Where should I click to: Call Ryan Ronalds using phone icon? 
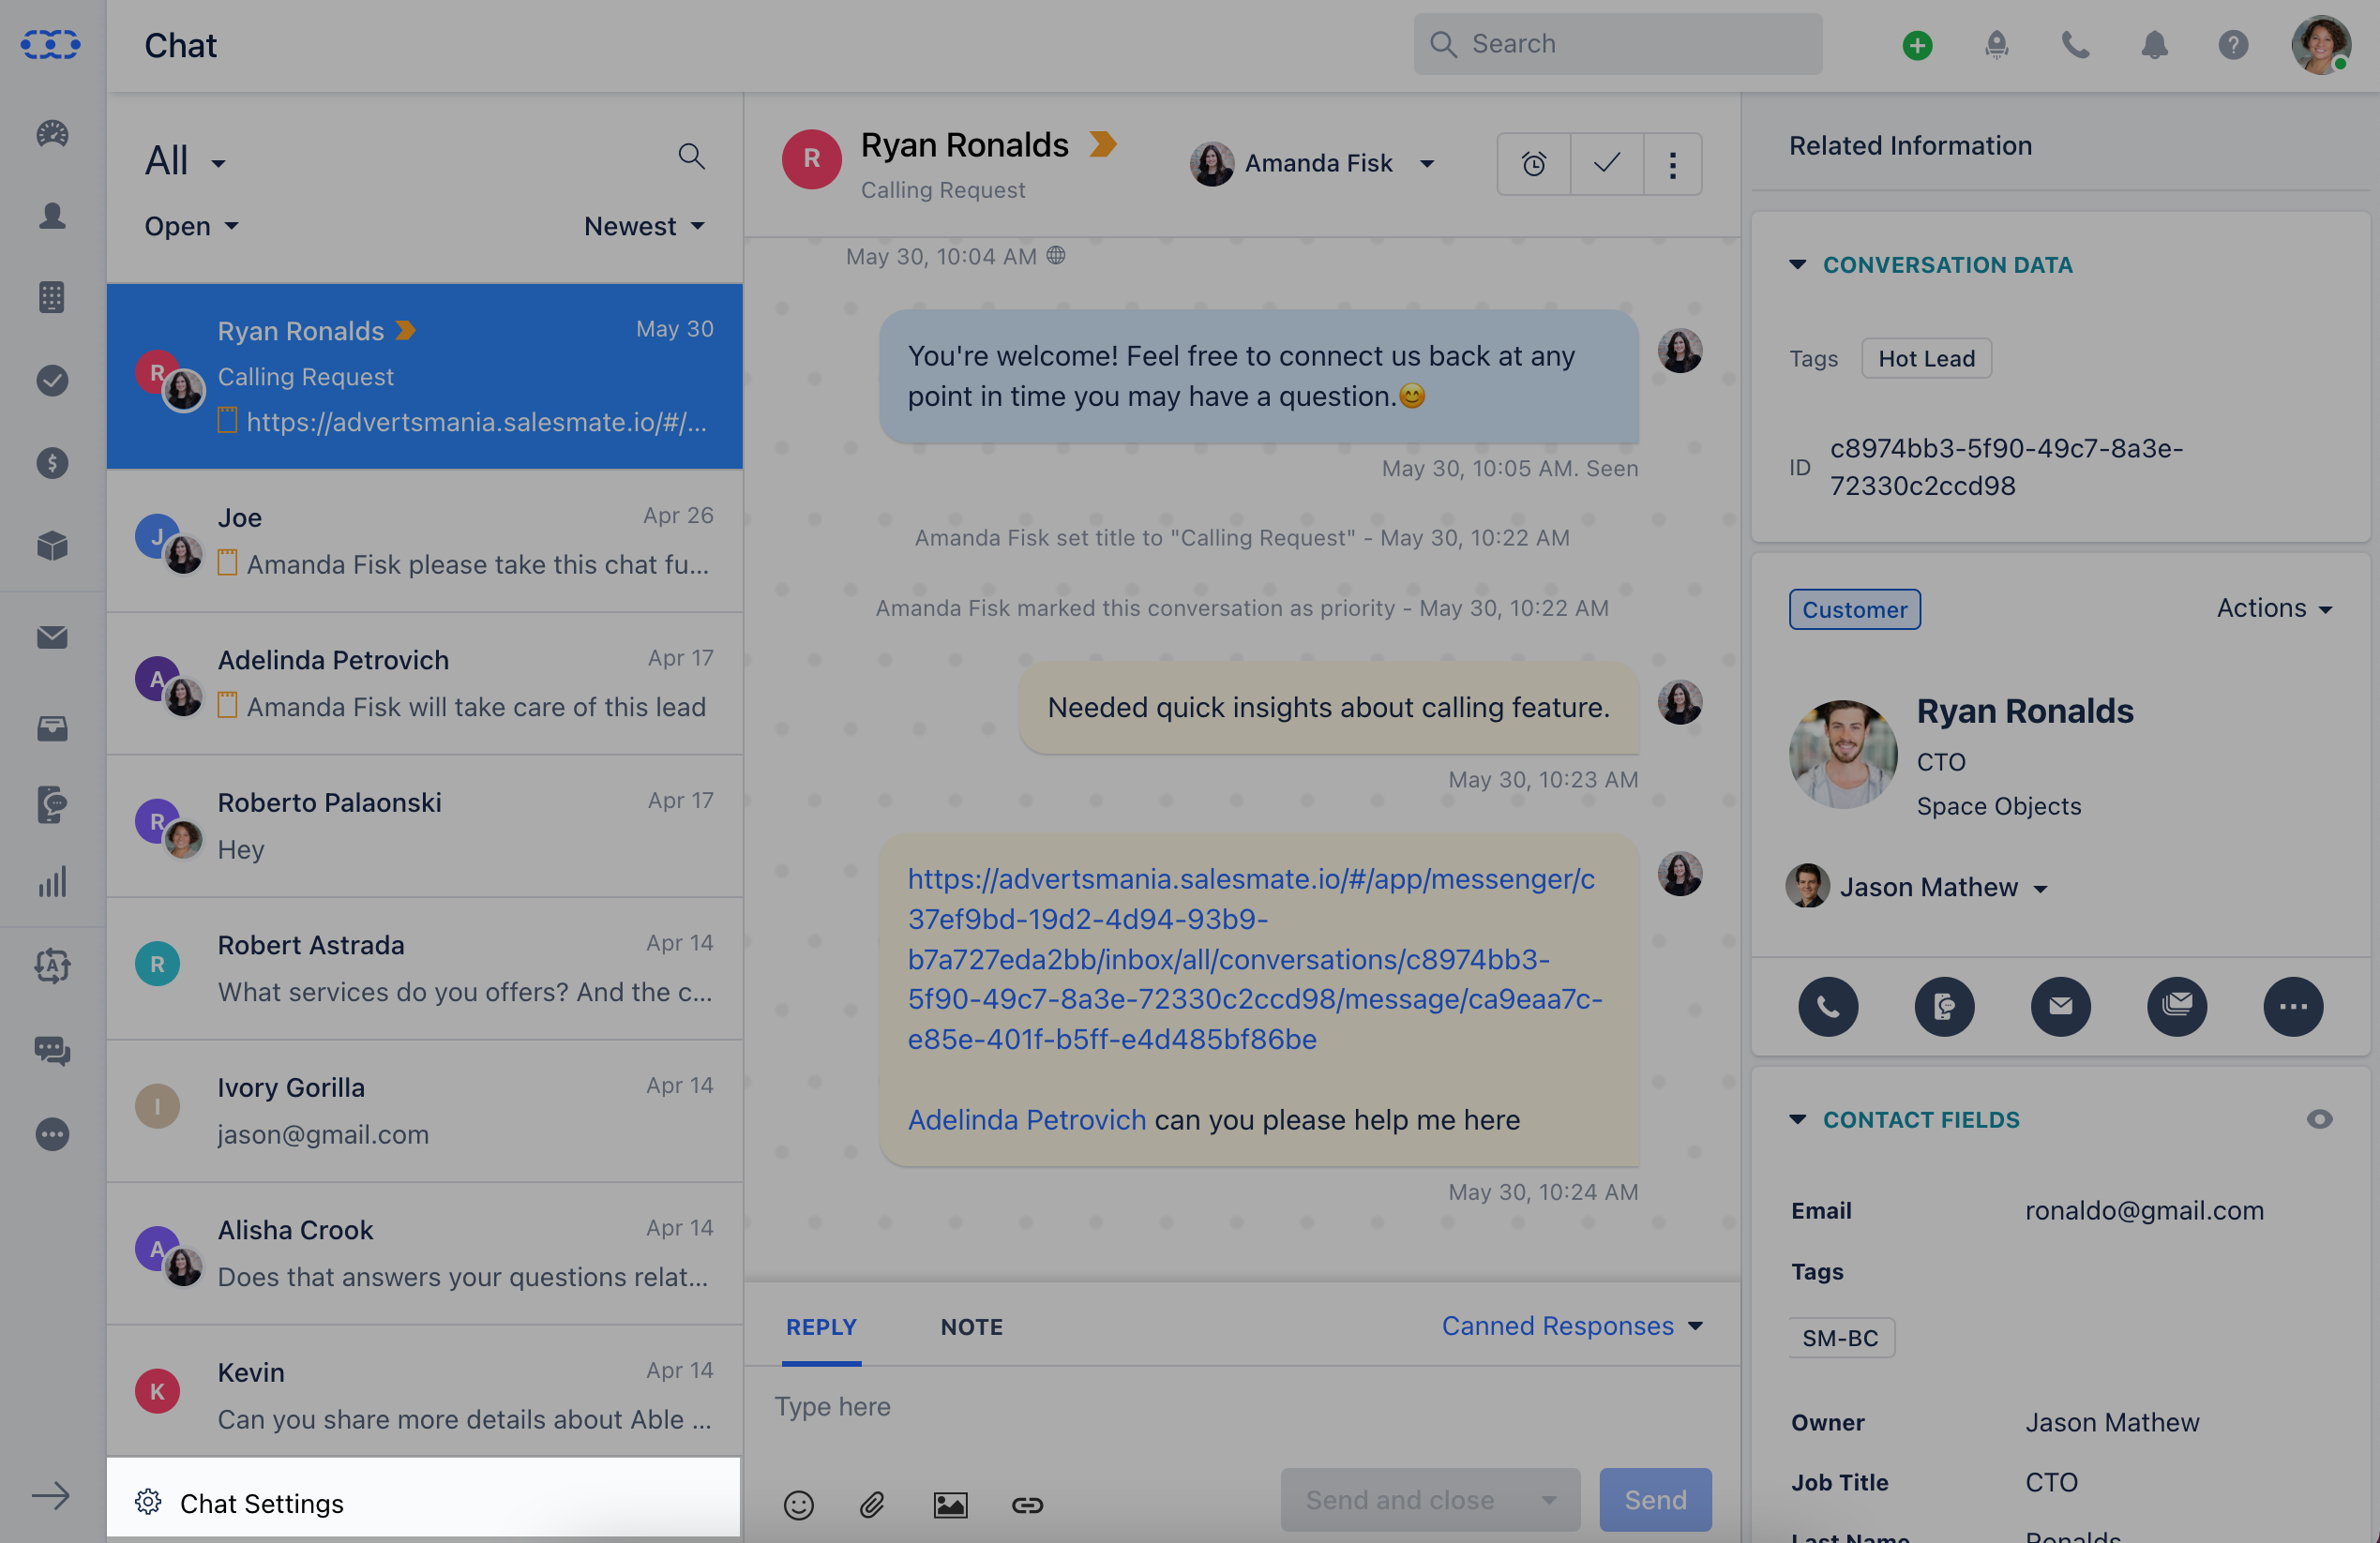click(1828, 1005)
